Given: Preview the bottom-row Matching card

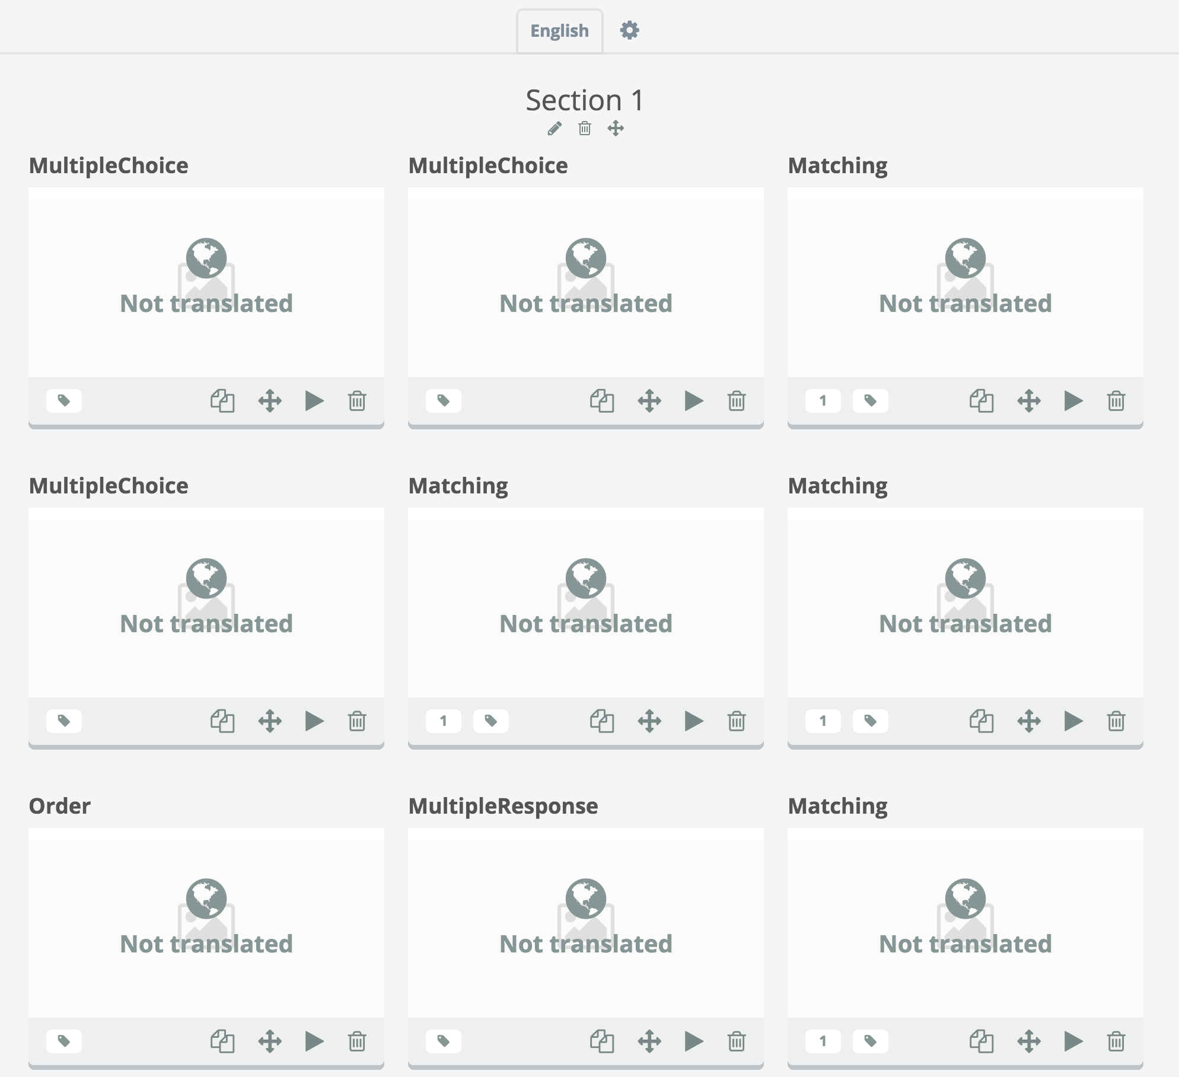Looking at the screenshot, I should tap(1073, 1041).
